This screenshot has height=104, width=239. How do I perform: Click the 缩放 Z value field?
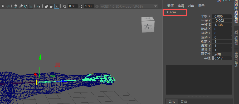pos(222,50)
